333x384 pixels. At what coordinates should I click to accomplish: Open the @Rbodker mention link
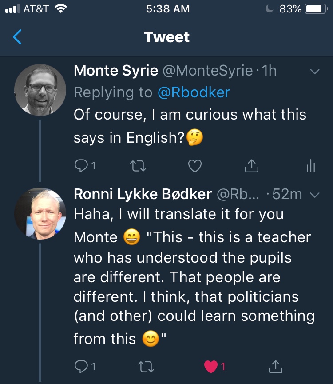point(194,92)
